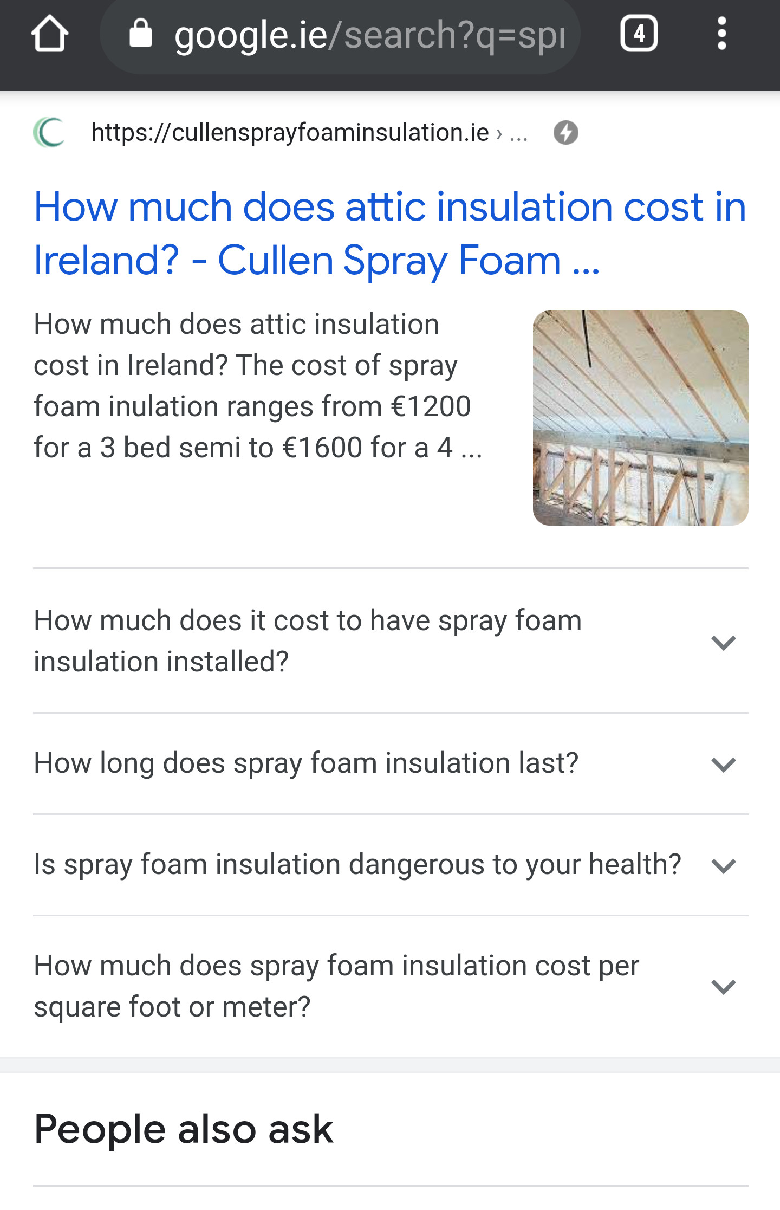This screenshot has width=780, height=1210.
Task: Open the three-dot browser menu
Action: click(x=721, y=34)
